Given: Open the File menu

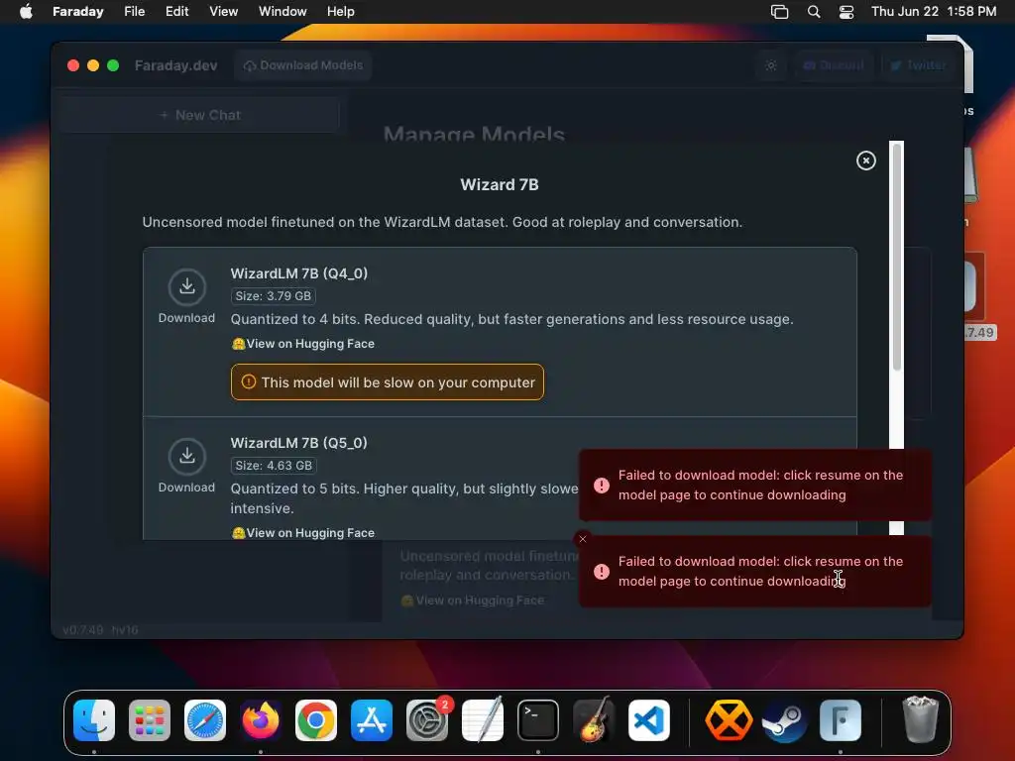Looking at the screenshot, I should coord(134,11).
